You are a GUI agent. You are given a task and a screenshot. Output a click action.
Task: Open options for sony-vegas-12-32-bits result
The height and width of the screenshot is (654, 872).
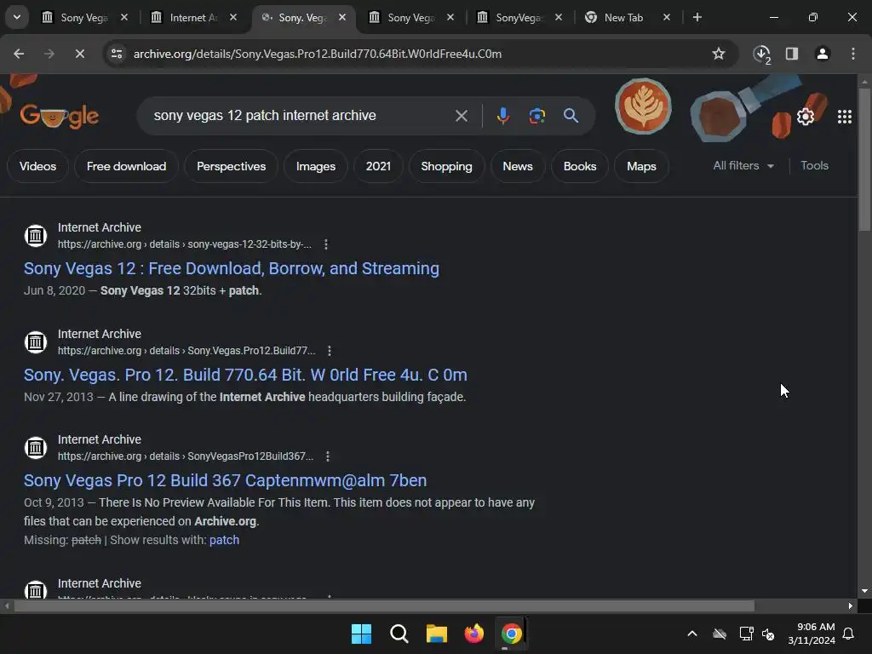[x=326, y=244]
